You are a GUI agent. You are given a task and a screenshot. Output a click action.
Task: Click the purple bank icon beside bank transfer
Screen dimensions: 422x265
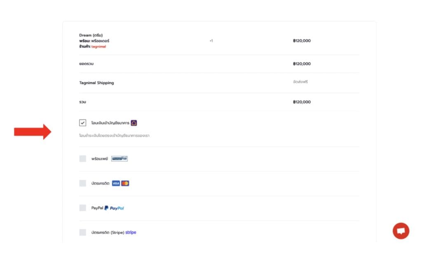(x=134, y=123)
